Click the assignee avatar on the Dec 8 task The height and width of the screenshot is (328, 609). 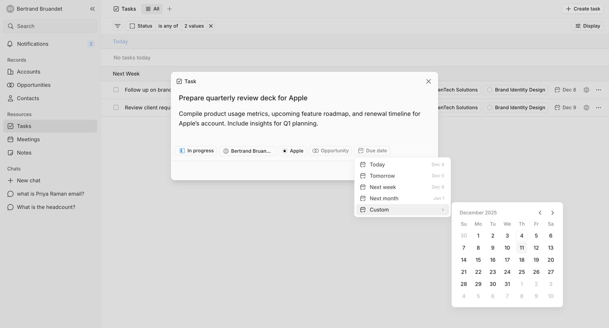[586, 90]
